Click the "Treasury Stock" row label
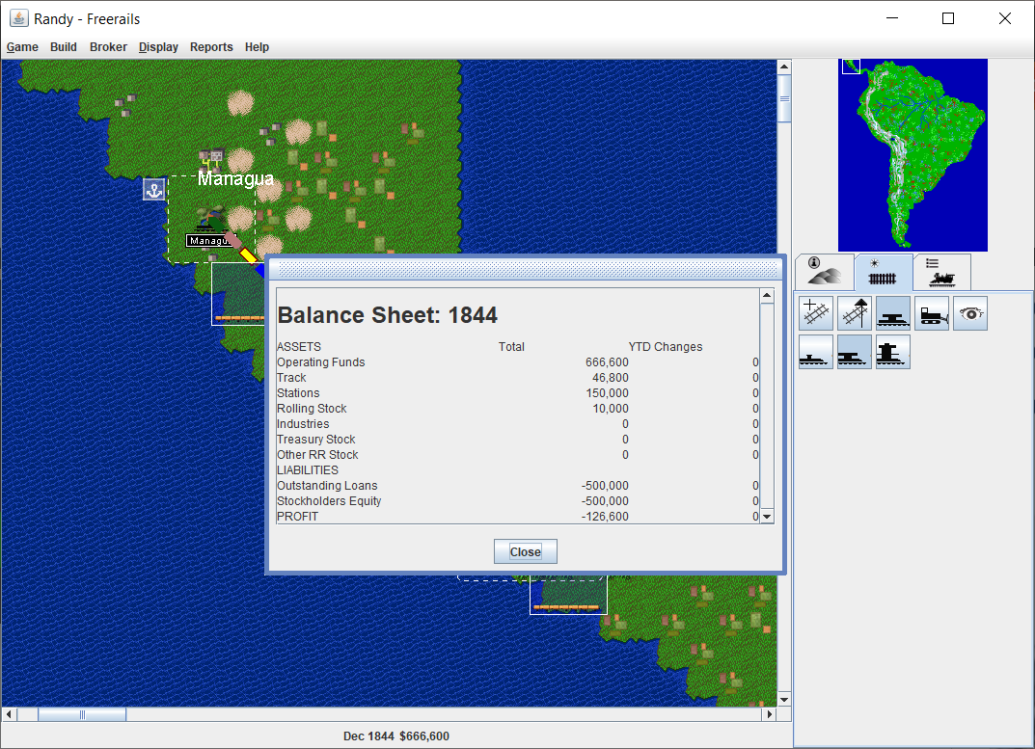Image resolution: width=1035 pixels, height=749 pixels. [x=316, y=439]
